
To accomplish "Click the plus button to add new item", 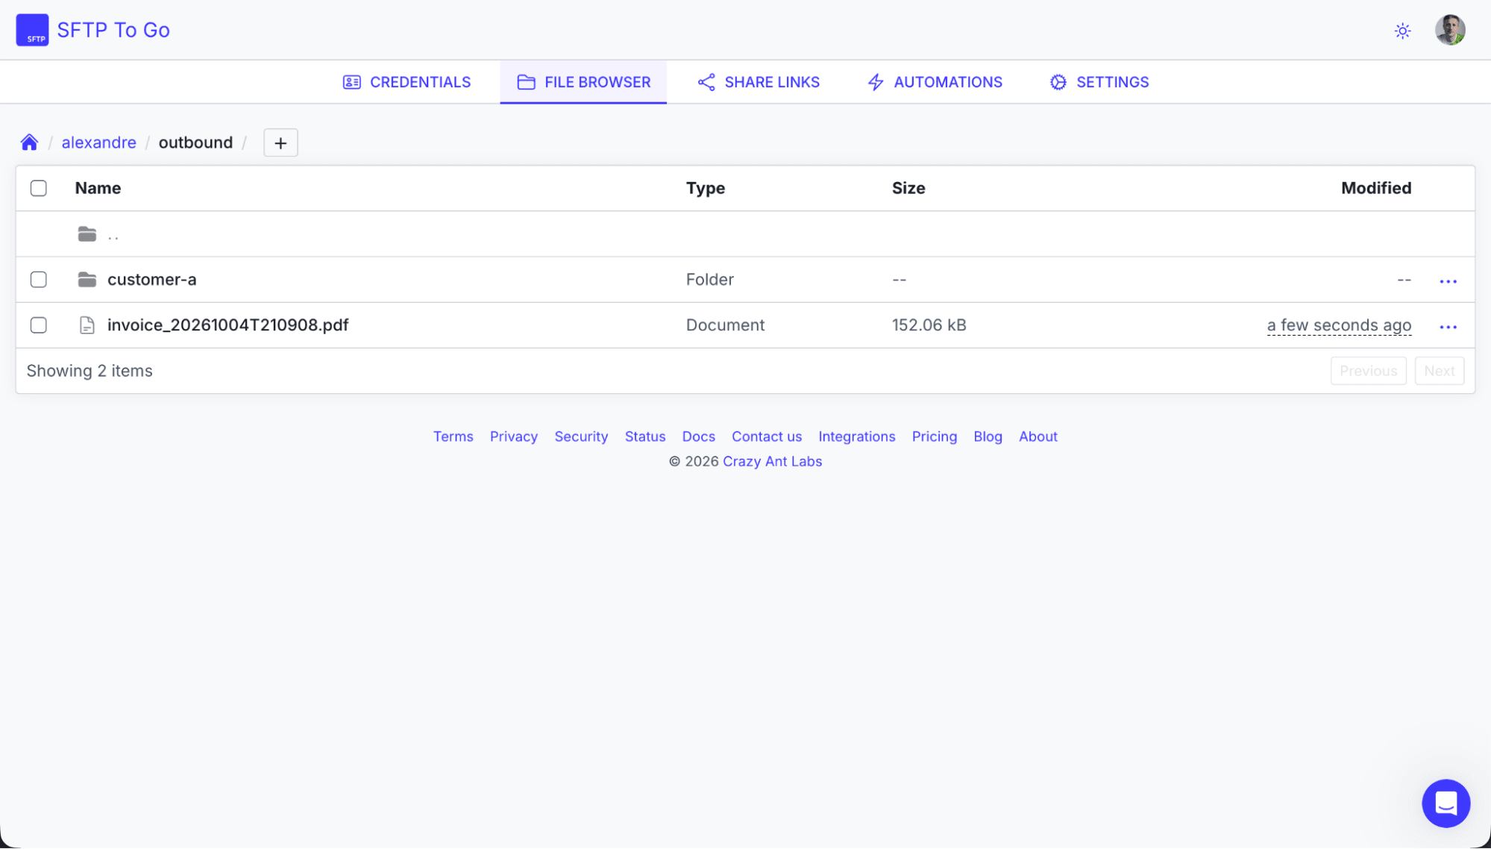I will click(x=280, y=142).
